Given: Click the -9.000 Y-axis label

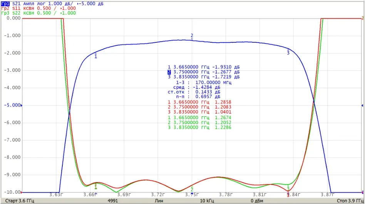Looking at the screenshot, I should (12, 175).
